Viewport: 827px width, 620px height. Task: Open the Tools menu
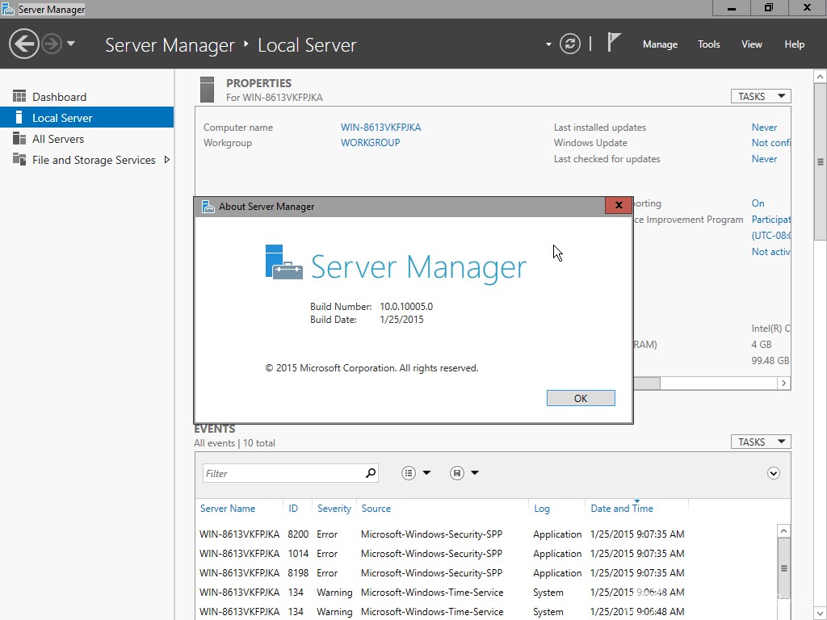pos(708,44)
